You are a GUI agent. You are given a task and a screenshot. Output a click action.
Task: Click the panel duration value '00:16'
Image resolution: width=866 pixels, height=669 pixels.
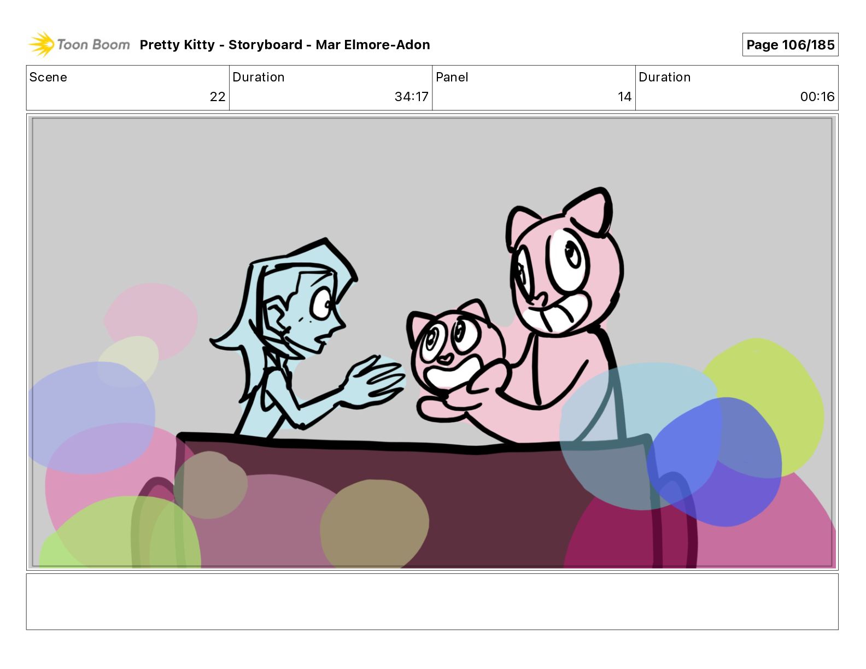pos(817,97)
